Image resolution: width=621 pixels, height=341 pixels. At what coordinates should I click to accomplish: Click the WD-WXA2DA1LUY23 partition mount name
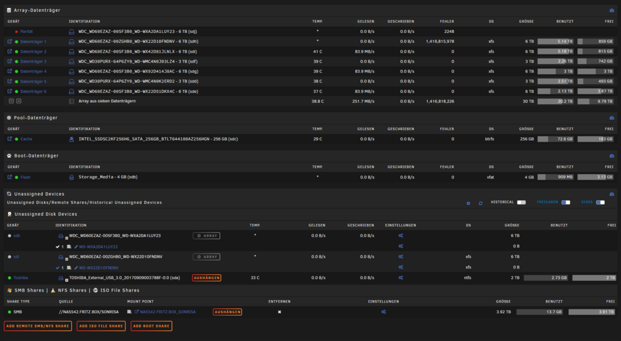coord(98,247)
